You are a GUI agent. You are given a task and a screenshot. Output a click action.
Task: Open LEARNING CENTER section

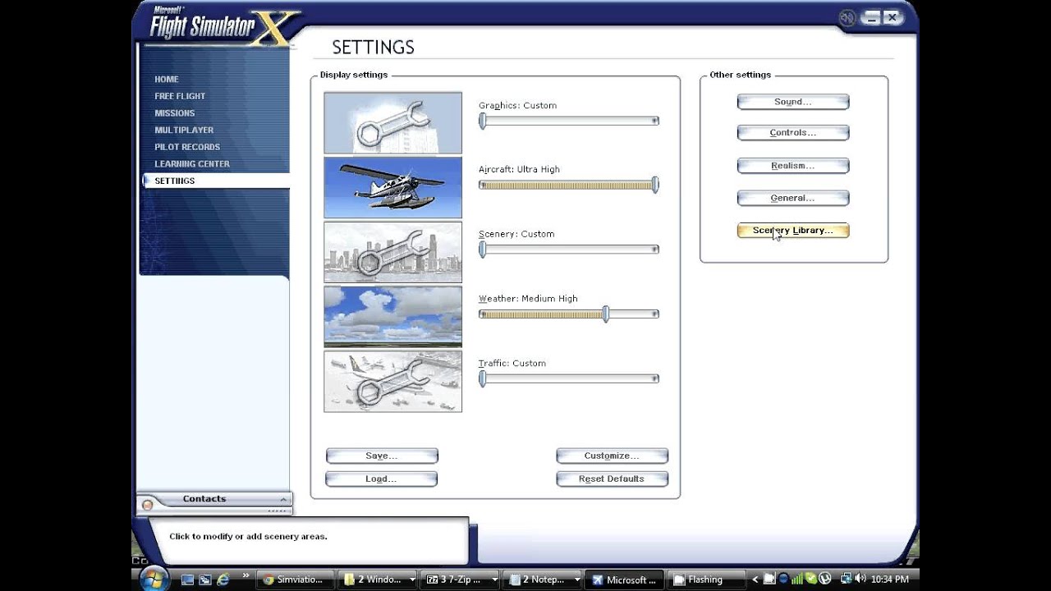(x=192, y=164)
